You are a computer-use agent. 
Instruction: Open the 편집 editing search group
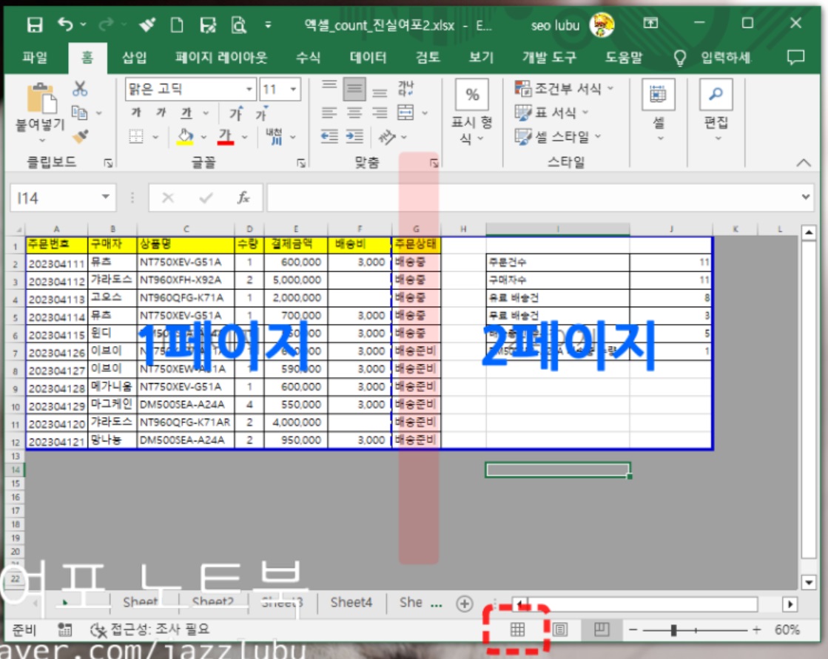716,109
